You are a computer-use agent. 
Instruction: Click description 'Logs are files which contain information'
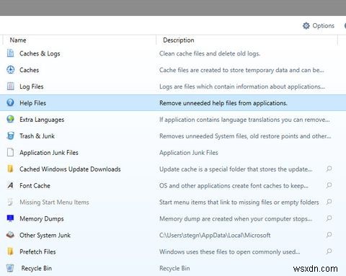point(242,86)
